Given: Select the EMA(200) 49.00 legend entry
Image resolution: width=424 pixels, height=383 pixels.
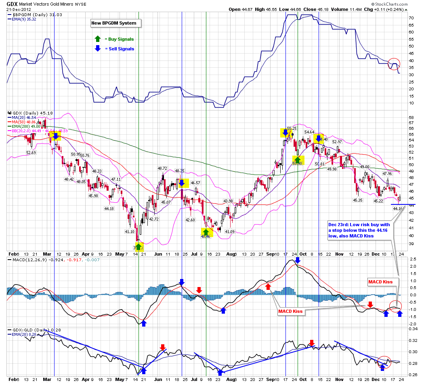Looking at the screenshot, I should pyautogui.click(x=24, y=126).
